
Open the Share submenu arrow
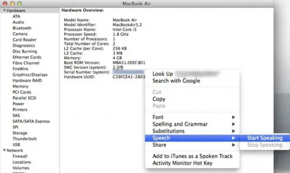tap(234, 145)
